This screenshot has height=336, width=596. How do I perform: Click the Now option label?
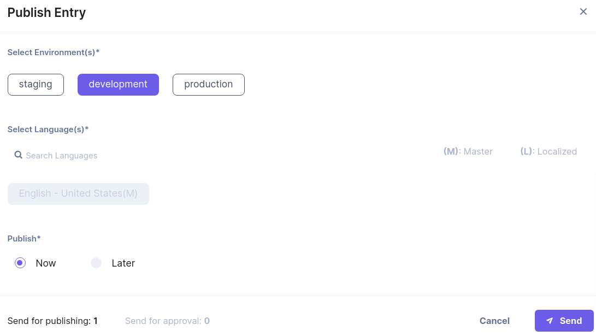click(x=45, y=263)
